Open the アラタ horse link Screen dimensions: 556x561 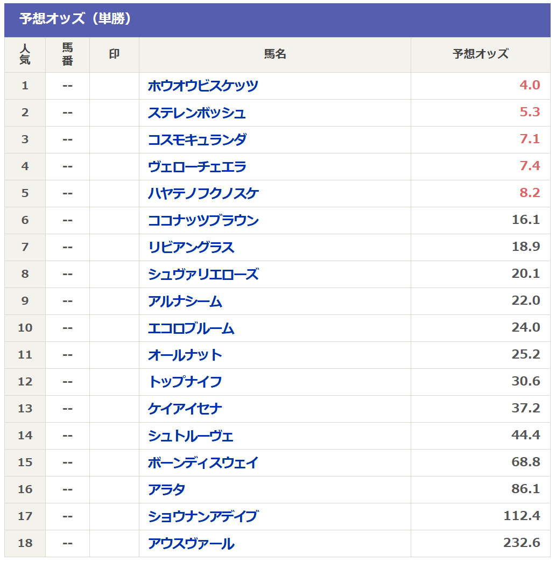(x=167, y=489)
